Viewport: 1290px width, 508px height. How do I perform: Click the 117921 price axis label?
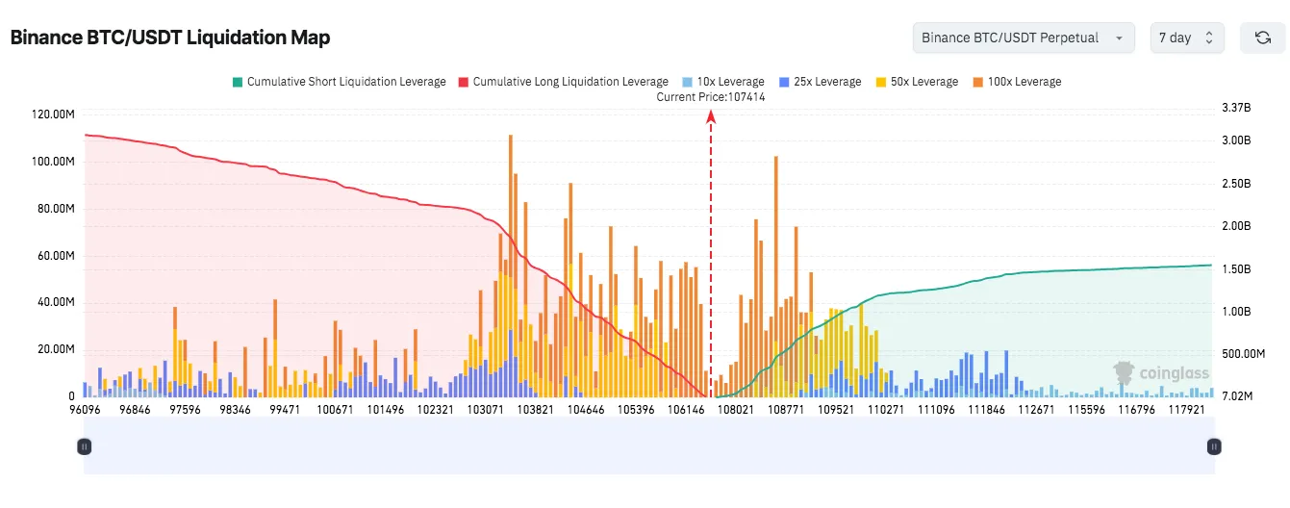(x=1186, y=410)
